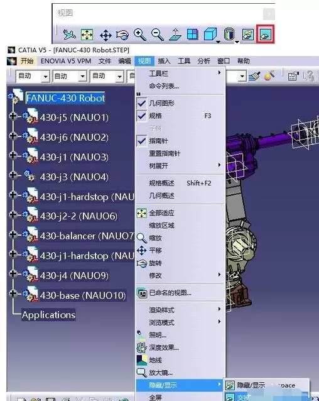Expand the 430-j3 (NAUO4) tree node
The width and height of the screenshot is (319, 401).
click(13, 175)
